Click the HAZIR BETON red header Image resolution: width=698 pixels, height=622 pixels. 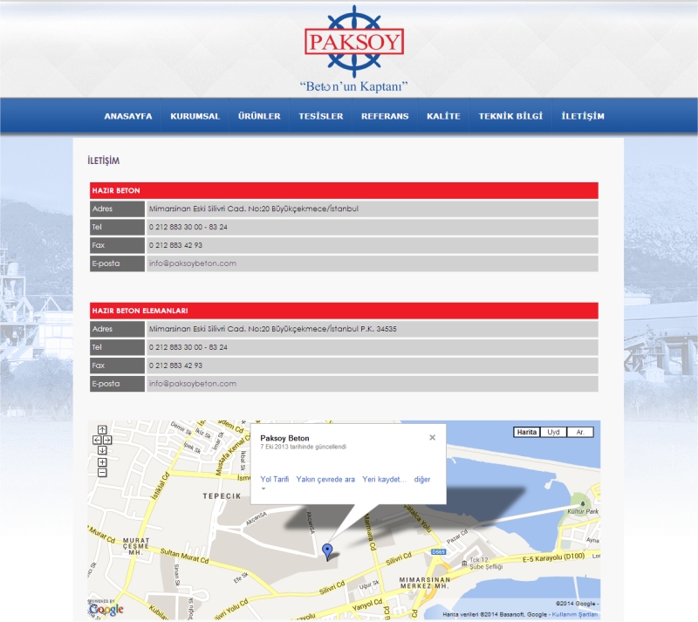[344, 190]
